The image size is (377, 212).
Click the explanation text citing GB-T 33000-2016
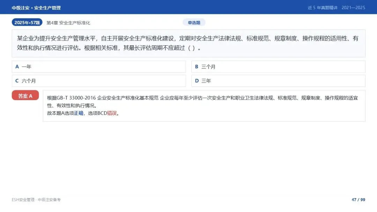[x=204, y=106]
